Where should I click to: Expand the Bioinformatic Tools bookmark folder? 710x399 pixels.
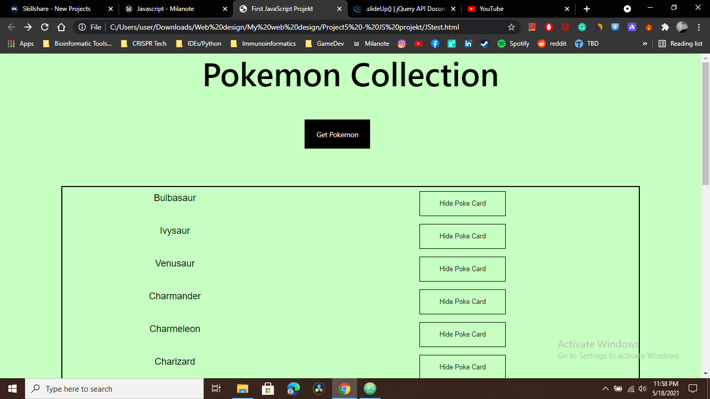coord(77,44)
